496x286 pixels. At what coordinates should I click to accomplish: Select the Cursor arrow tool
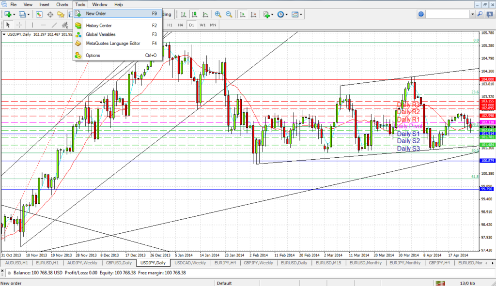coord(8,25)
